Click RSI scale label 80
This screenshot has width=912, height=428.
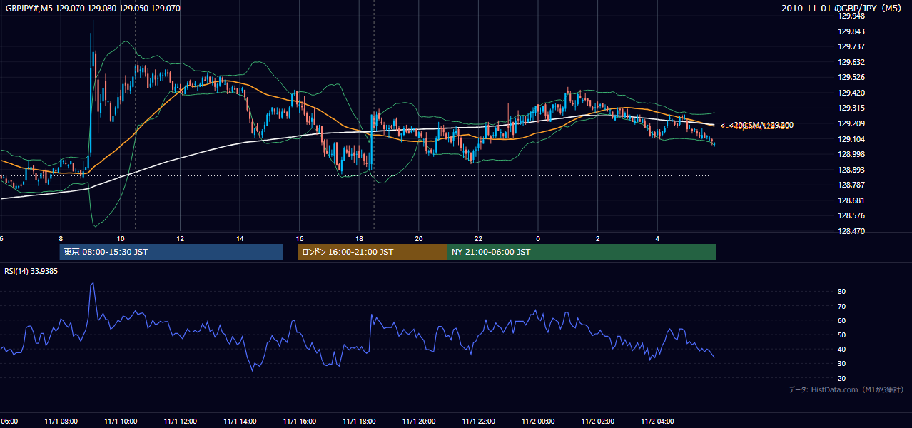coord(842,292)
